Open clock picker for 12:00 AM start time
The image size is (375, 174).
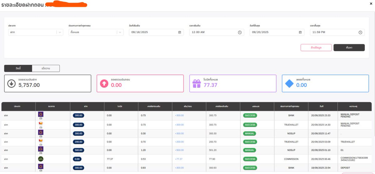coord(240,32)
